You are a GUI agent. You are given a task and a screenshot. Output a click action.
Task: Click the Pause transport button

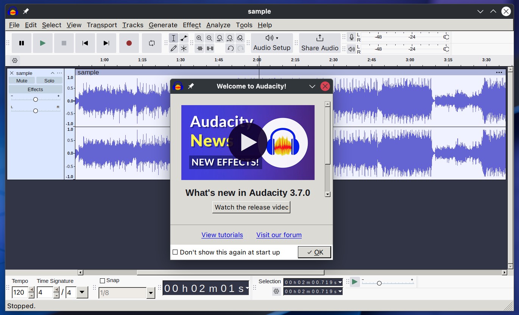point(22,43)
